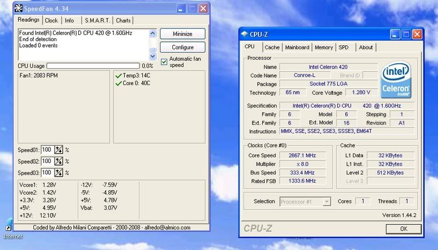Click the Vbat 3.07V reading
438x250 pixels.
point(99,208)
